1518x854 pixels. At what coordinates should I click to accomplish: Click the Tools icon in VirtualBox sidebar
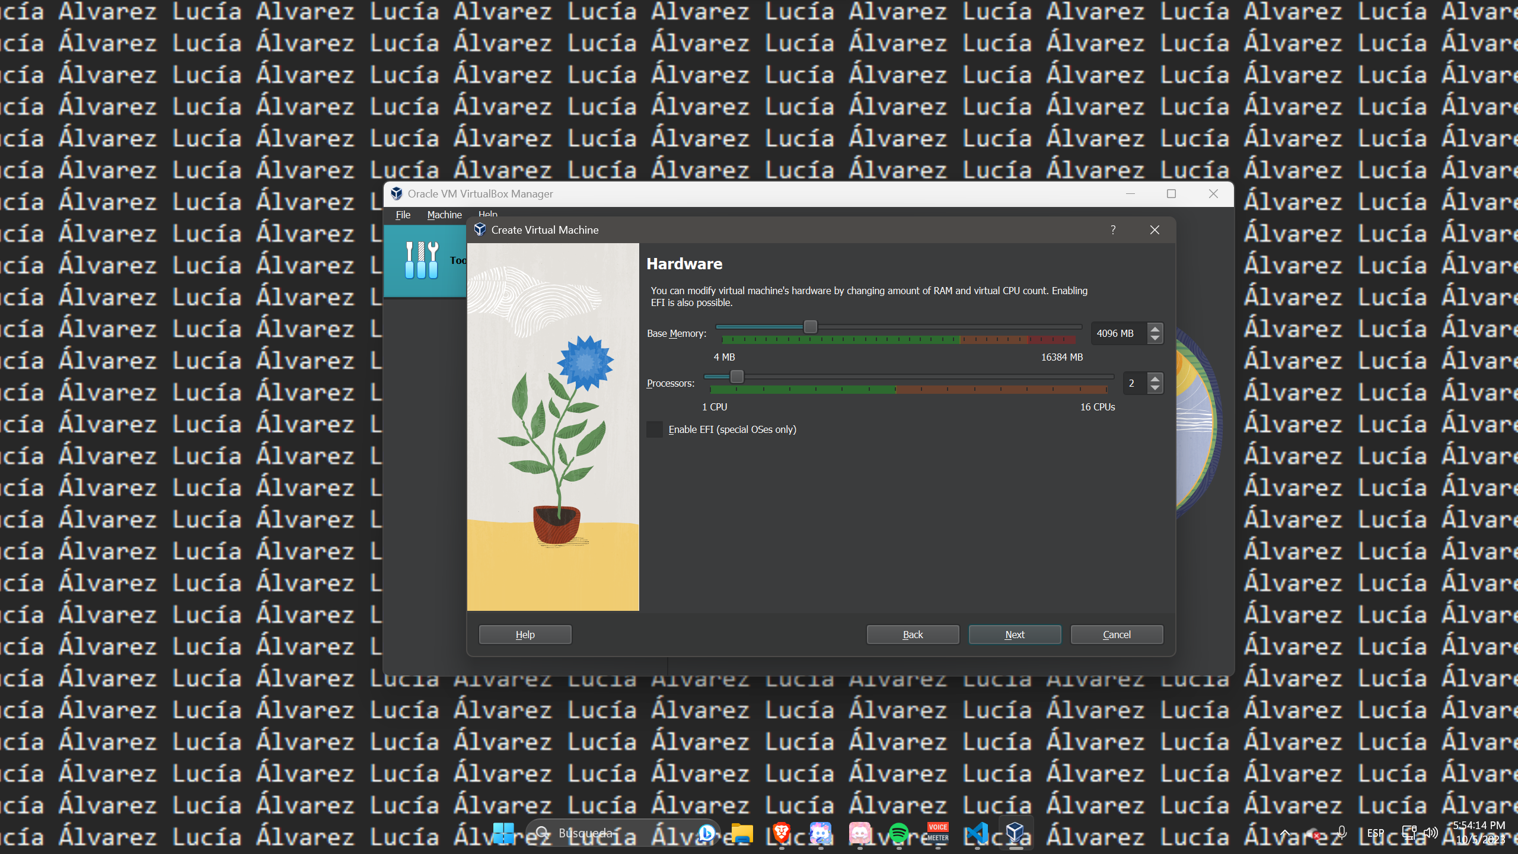tap(422, 260)
